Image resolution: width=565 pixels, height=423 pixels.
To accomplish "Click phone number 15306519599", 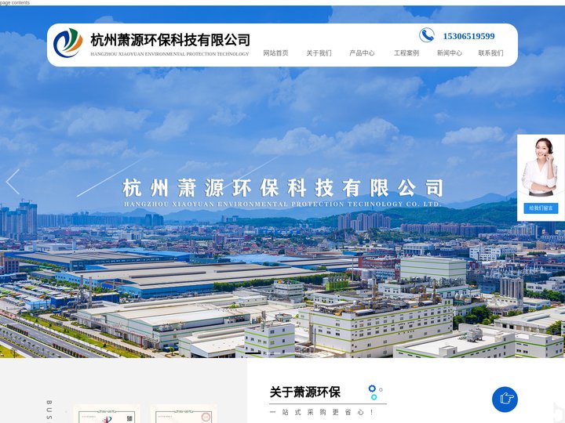I will [468, 36].
